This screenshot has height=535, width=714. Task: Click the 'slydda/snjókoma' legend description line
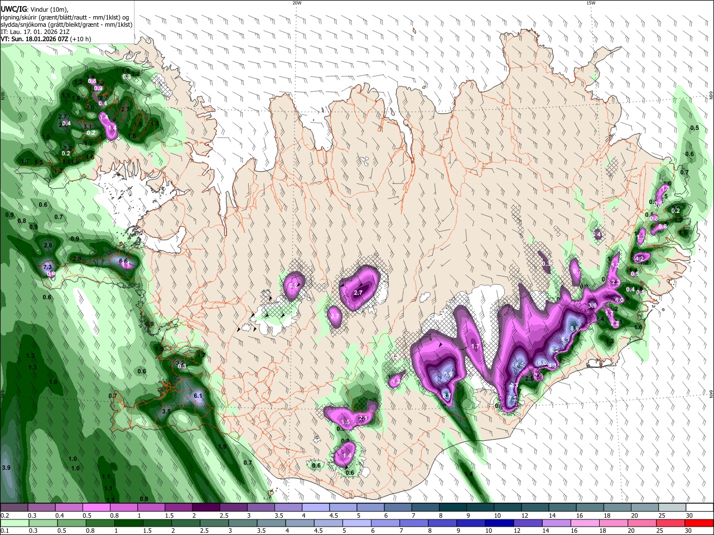pyautogui.click(x=66, y=24)
